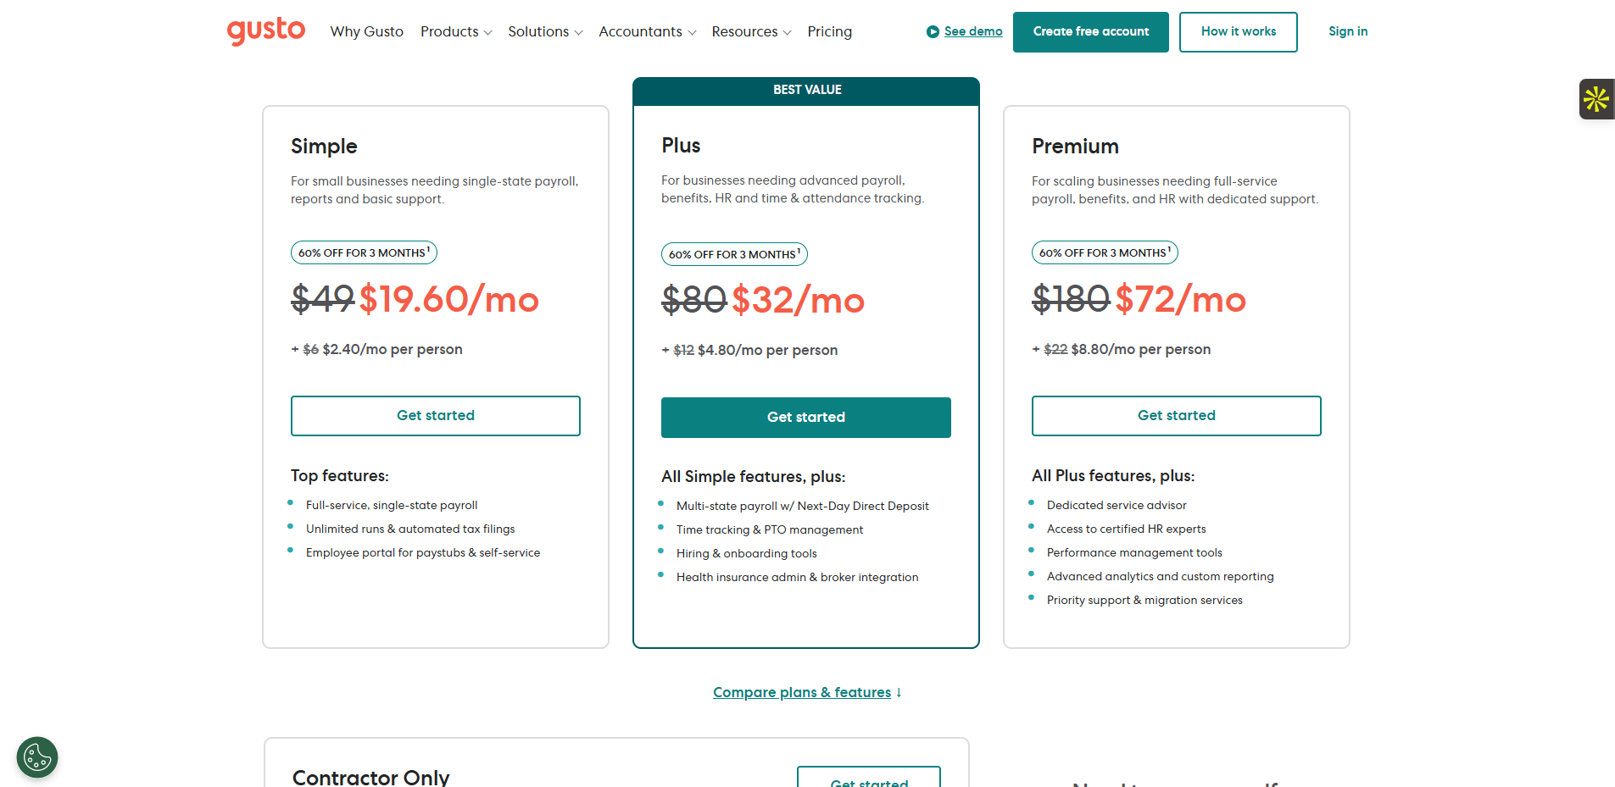Screen dimensions: 1615x787
Task: Open cookie preferences icon
Action: pos(37,757)
